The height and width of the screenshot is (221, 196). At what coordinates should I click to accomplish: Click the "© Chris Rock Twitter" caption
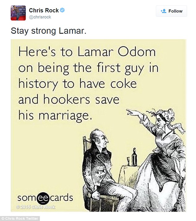[20, 218]
